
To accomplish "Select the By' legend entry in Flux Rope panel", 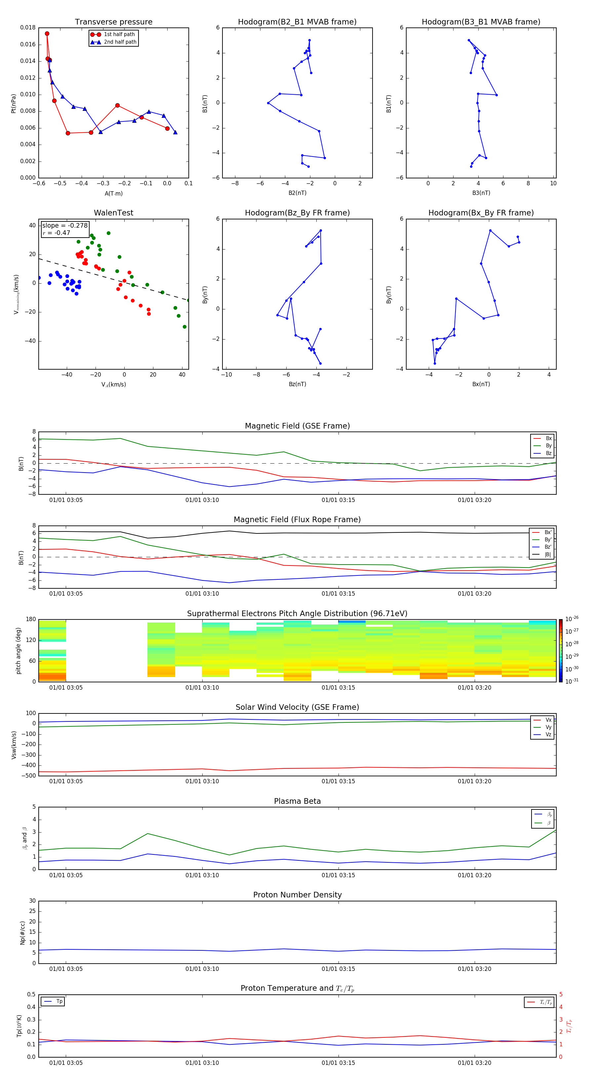I will click(542, 540).
